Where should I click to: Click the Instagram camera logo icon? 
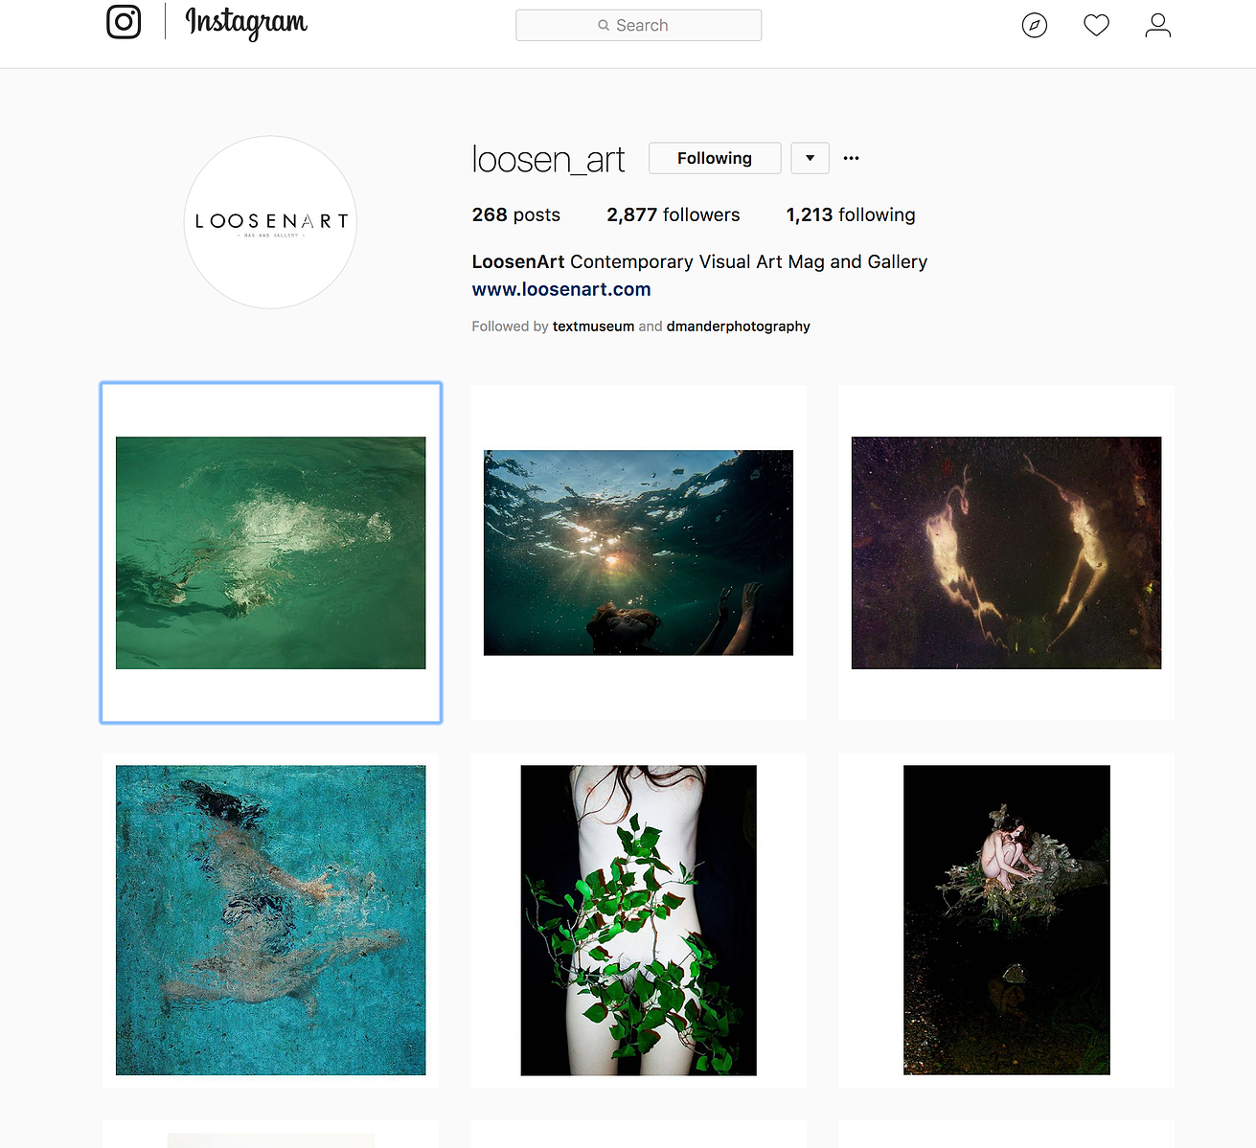click(x=124, y=21)
